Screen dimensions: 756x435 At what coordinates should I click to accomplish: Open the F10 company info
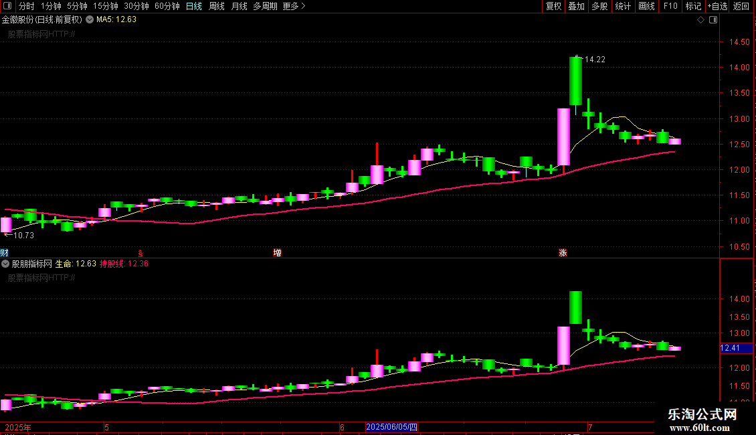[x=670, y=6]
